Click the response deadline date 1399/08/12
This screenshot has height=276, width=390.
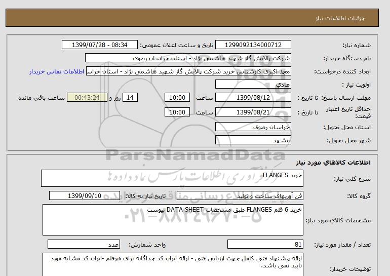(x=253, y=97)
